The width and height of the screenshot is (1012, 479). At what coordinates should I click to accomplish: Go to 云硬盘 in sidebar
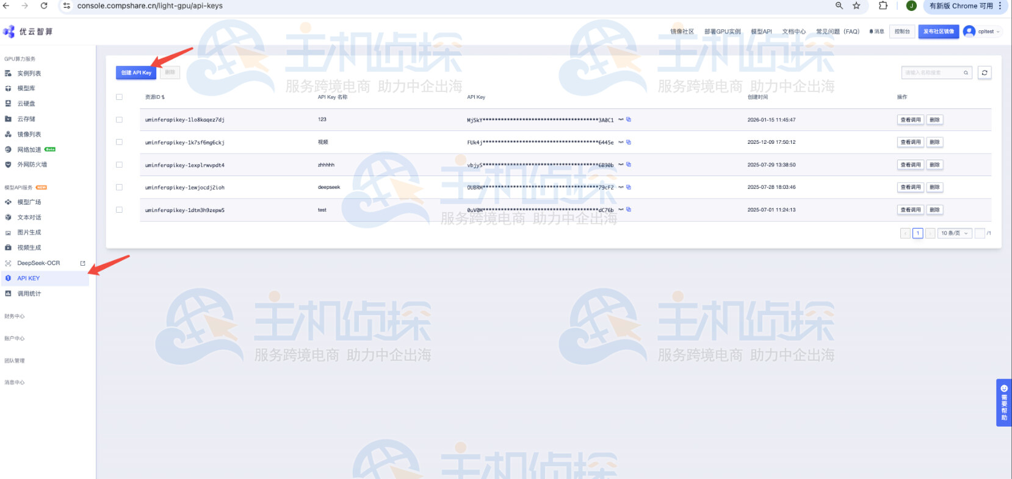26,104
